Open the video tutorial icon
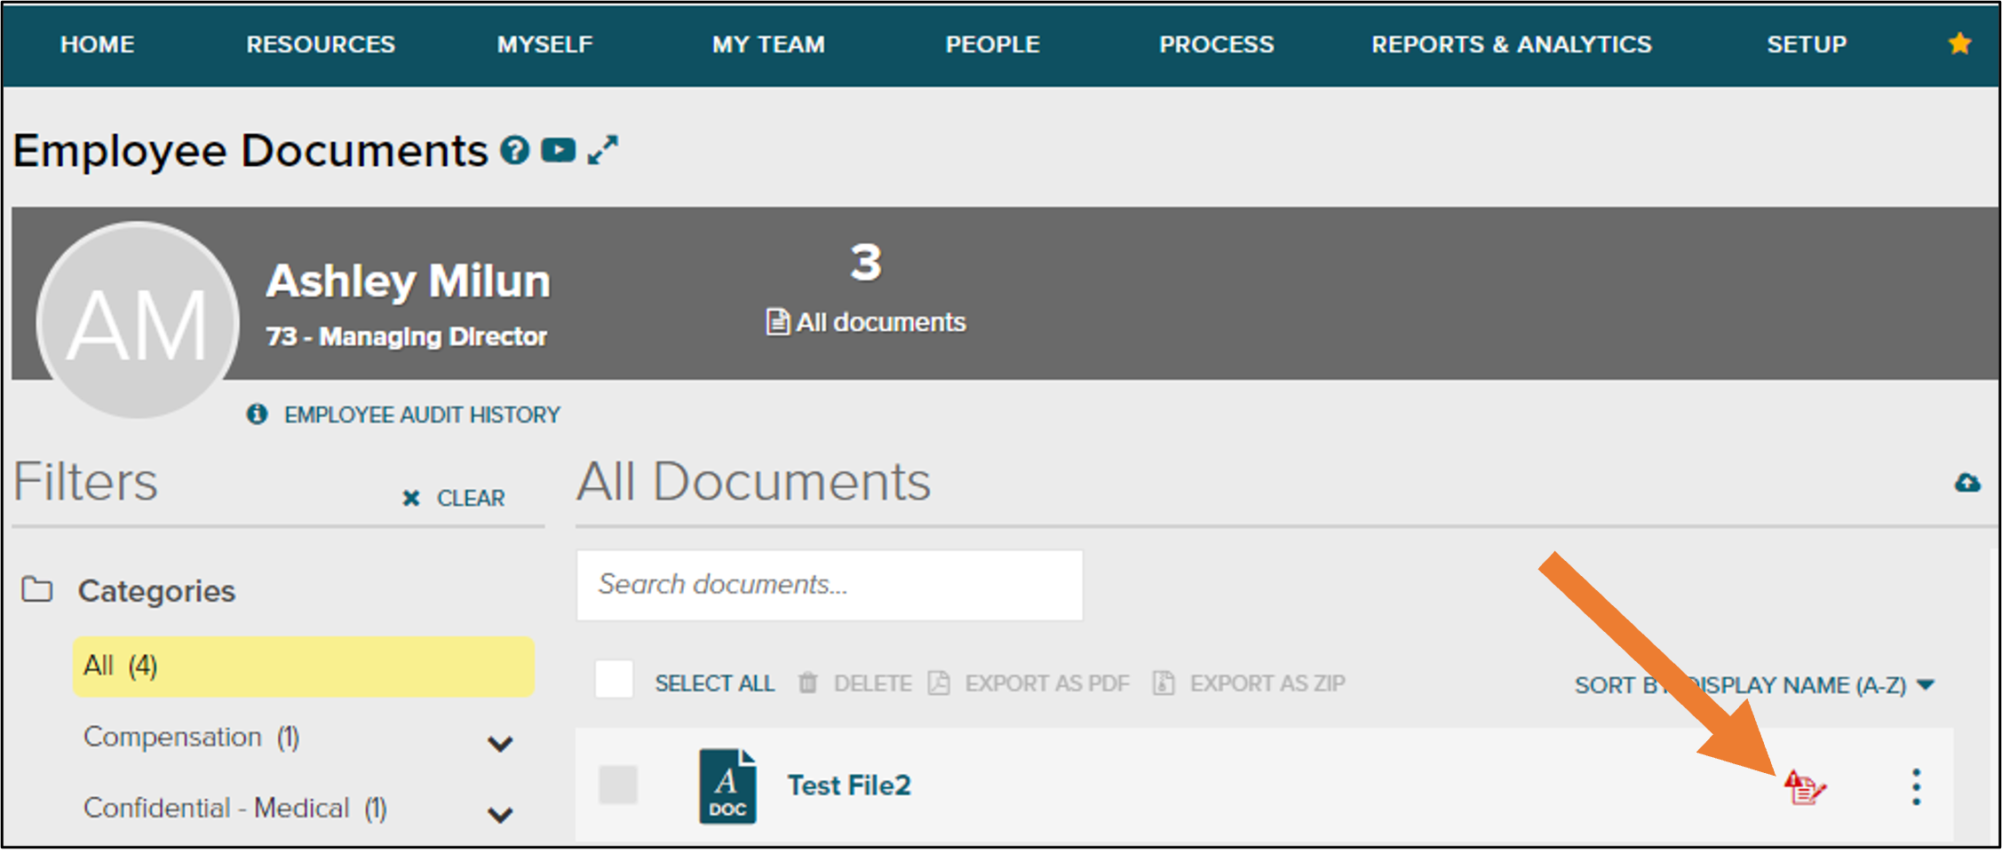The image size is (2002, 852). click(x=558, y=150)
